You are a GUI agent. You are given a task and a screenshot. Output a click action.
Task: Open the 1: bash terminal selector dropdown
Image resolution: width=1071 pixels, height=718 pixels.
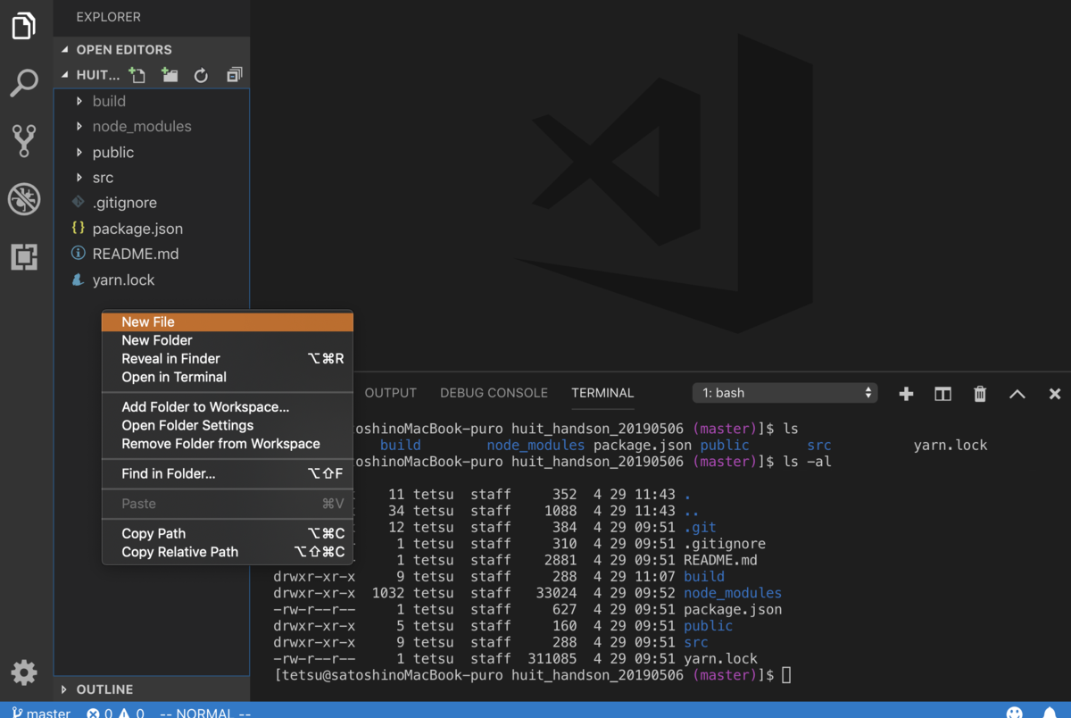[785, 393]
